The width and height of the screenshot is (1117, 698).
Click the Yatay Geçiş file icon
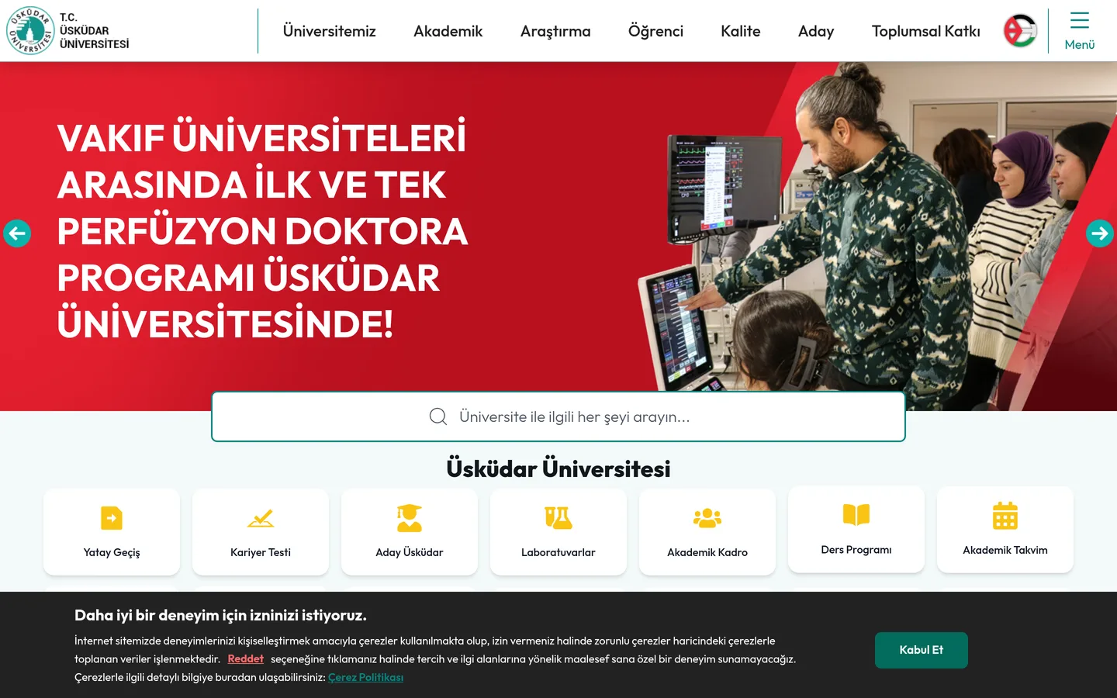pyautogui.click(x=112, y=517)
